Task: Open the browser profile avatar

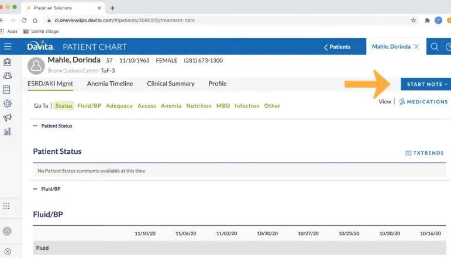Action: click(438, 20)
